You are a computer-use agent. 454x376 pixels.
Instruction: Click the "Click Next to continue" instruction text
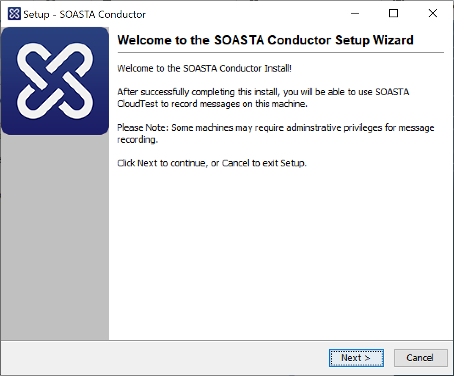212,163
